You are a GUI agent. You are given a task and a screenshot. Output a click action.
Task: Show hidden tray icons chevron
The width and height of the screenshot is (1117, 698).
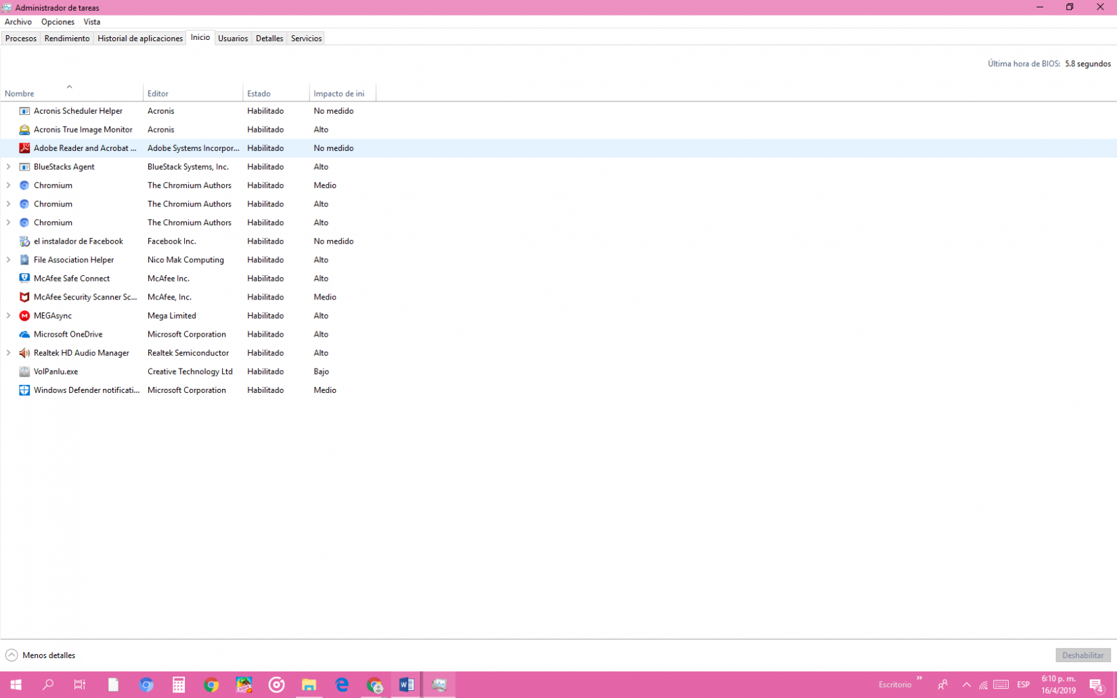tap(966, 684)
